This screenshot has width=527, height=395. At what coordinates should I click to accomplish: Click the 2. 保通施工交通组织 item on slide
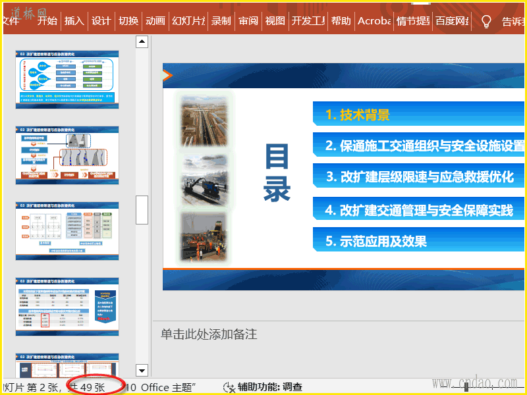click(424, 145)
